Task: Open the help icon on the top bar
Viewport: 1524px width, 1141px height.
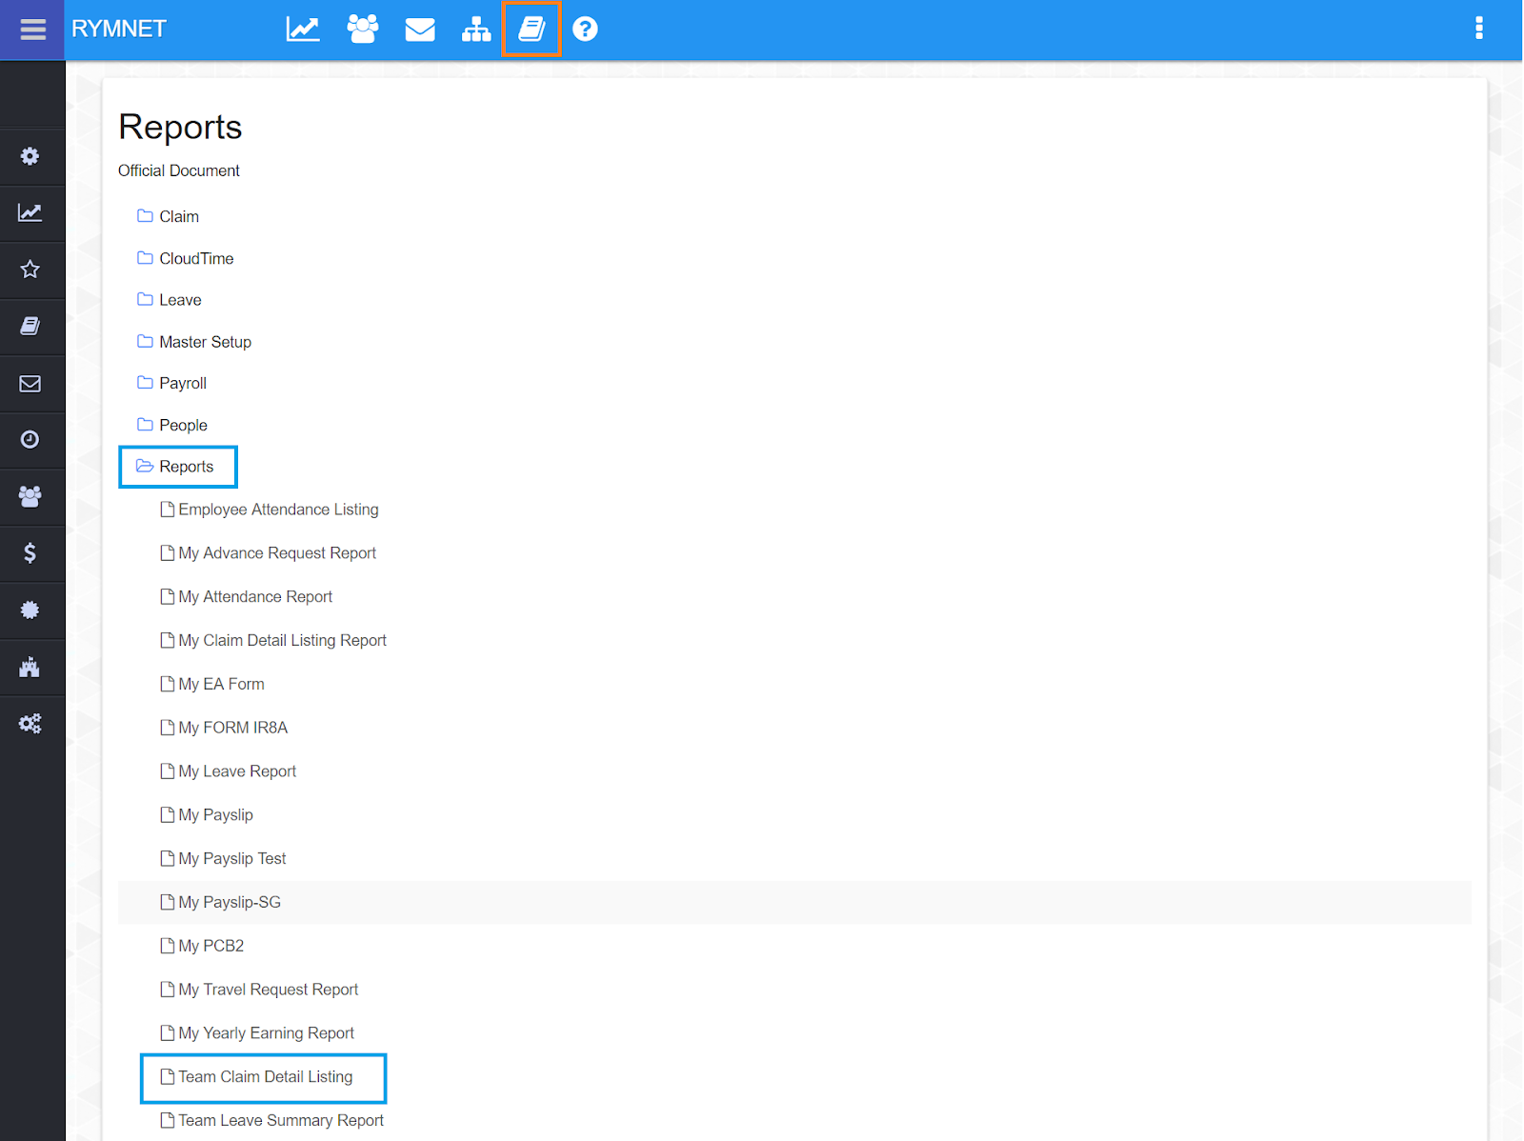Action: click(x=585, y=30)
